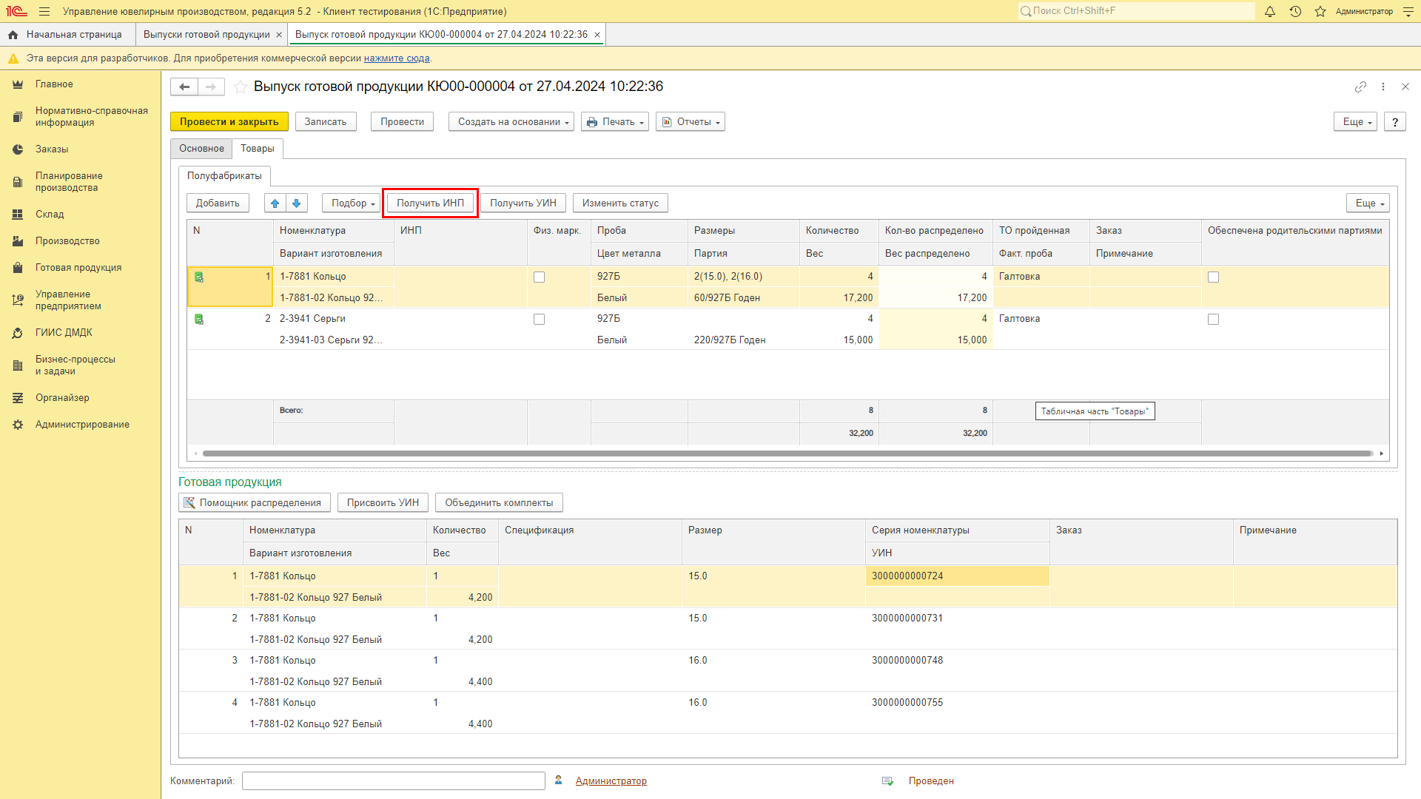Expand Печать dropdown
The image size is (1421, 799).
615,122
